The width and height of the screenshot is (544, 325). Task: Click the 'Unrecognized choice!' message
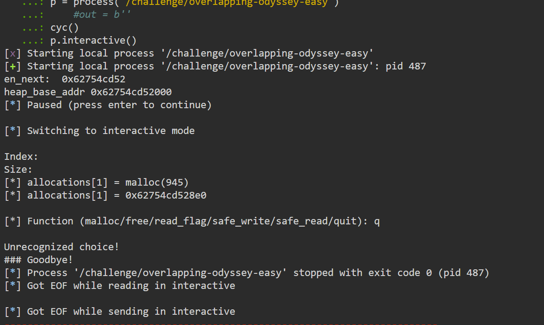pos(62,247)
